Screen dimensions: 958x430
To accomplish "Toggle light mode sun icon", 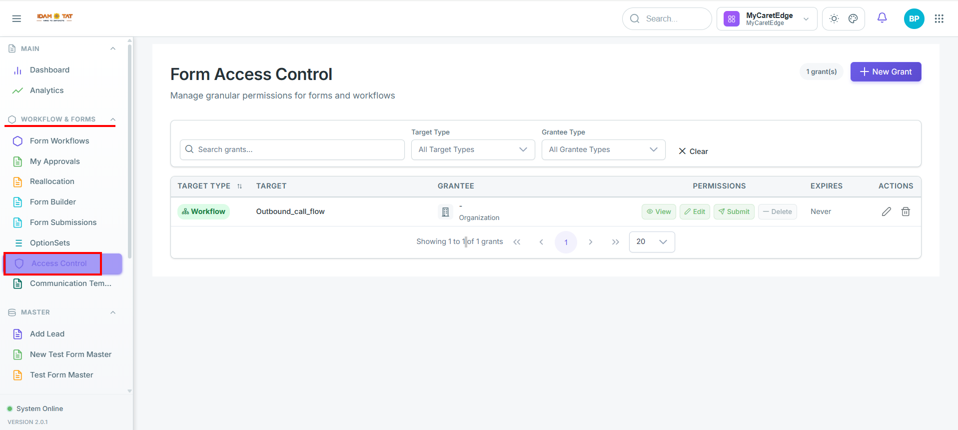I will coord(834,18).
